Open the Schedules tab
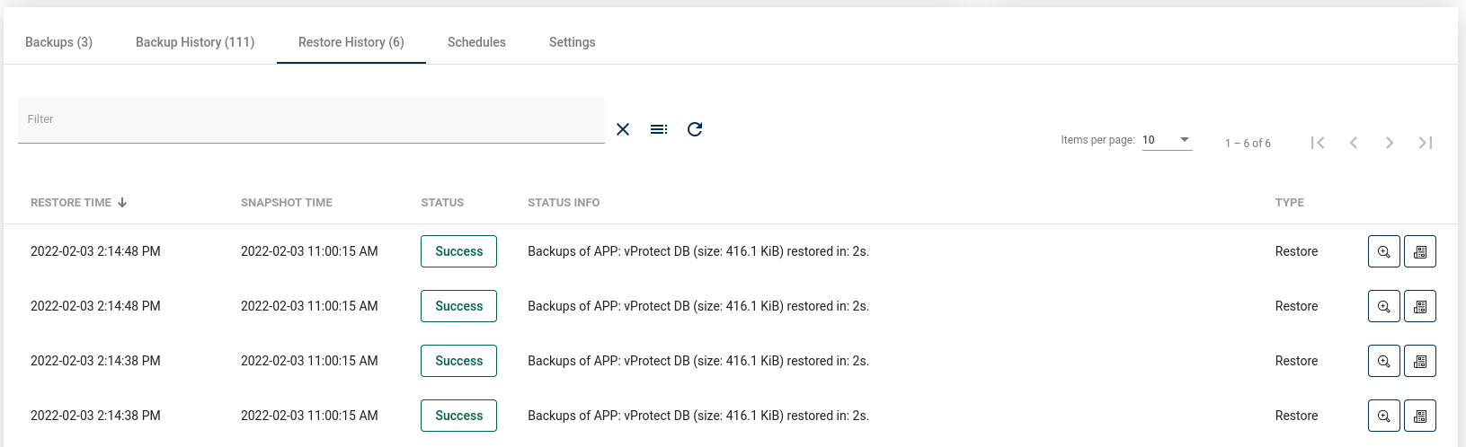 [476, 42]
